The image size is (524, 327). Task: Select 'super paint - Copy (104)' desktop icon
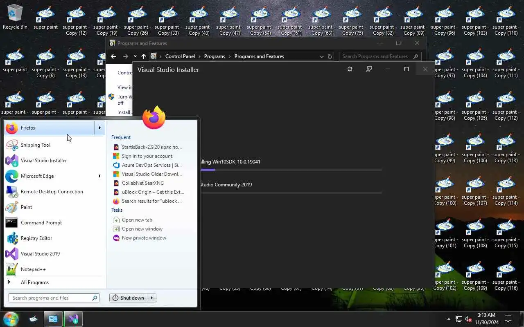(475, 63)
